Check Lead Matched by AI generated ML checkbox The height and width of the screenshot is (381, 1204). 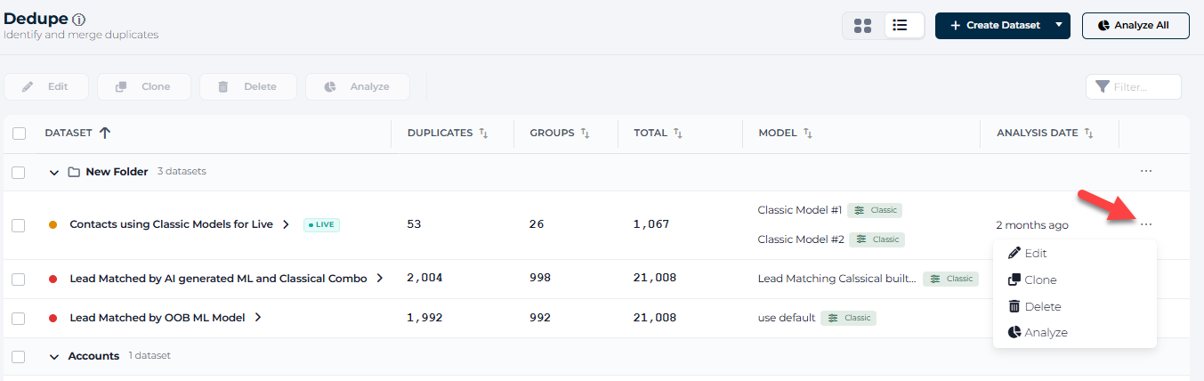(x=19, y=280)
